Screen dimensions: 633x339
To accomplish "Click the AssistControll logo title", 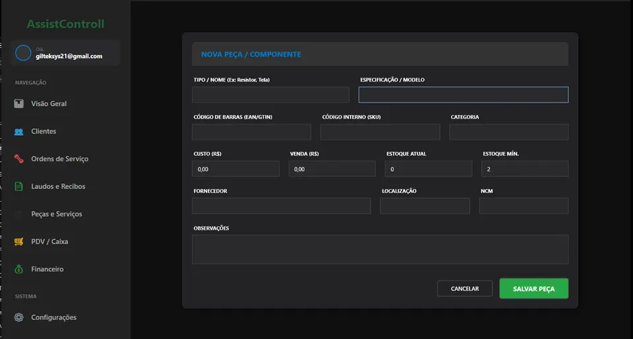I will click(65, 24).
